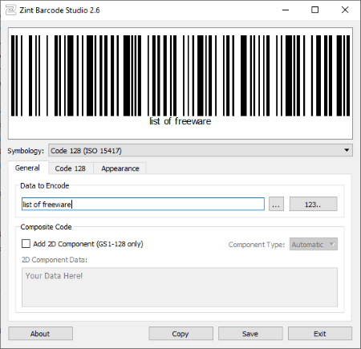The width and height of the screenshot is (361, 349).
Task: Click the About button
Action: click(40, 334)
